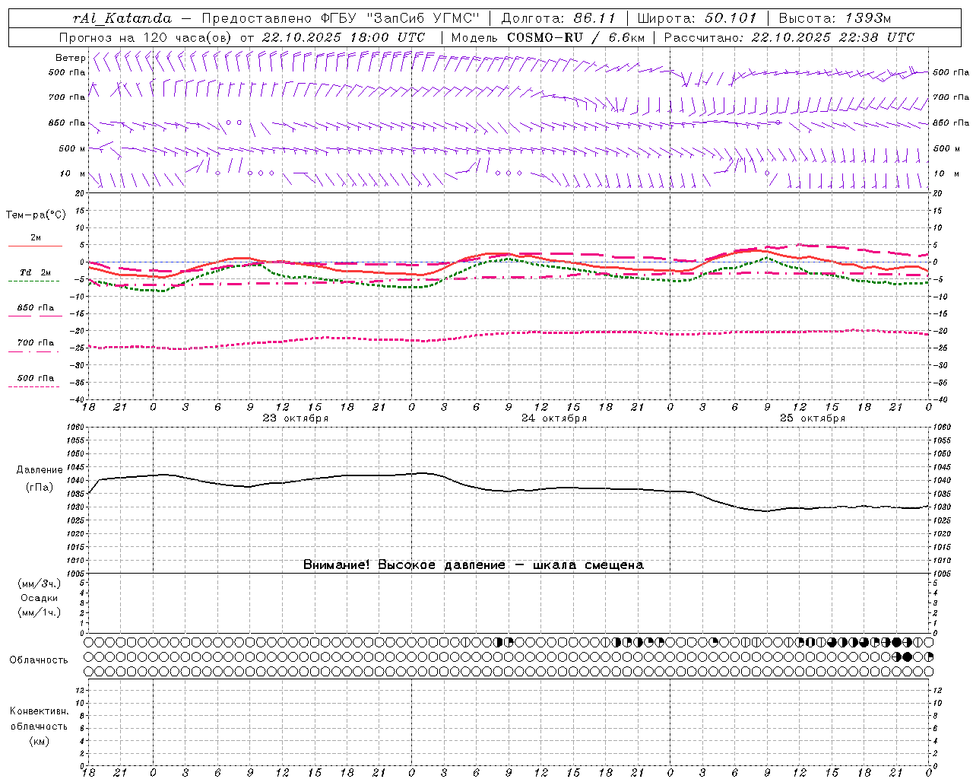Click the Ветер wind section label
Screen dimensions: 973x779
point(70,58)
